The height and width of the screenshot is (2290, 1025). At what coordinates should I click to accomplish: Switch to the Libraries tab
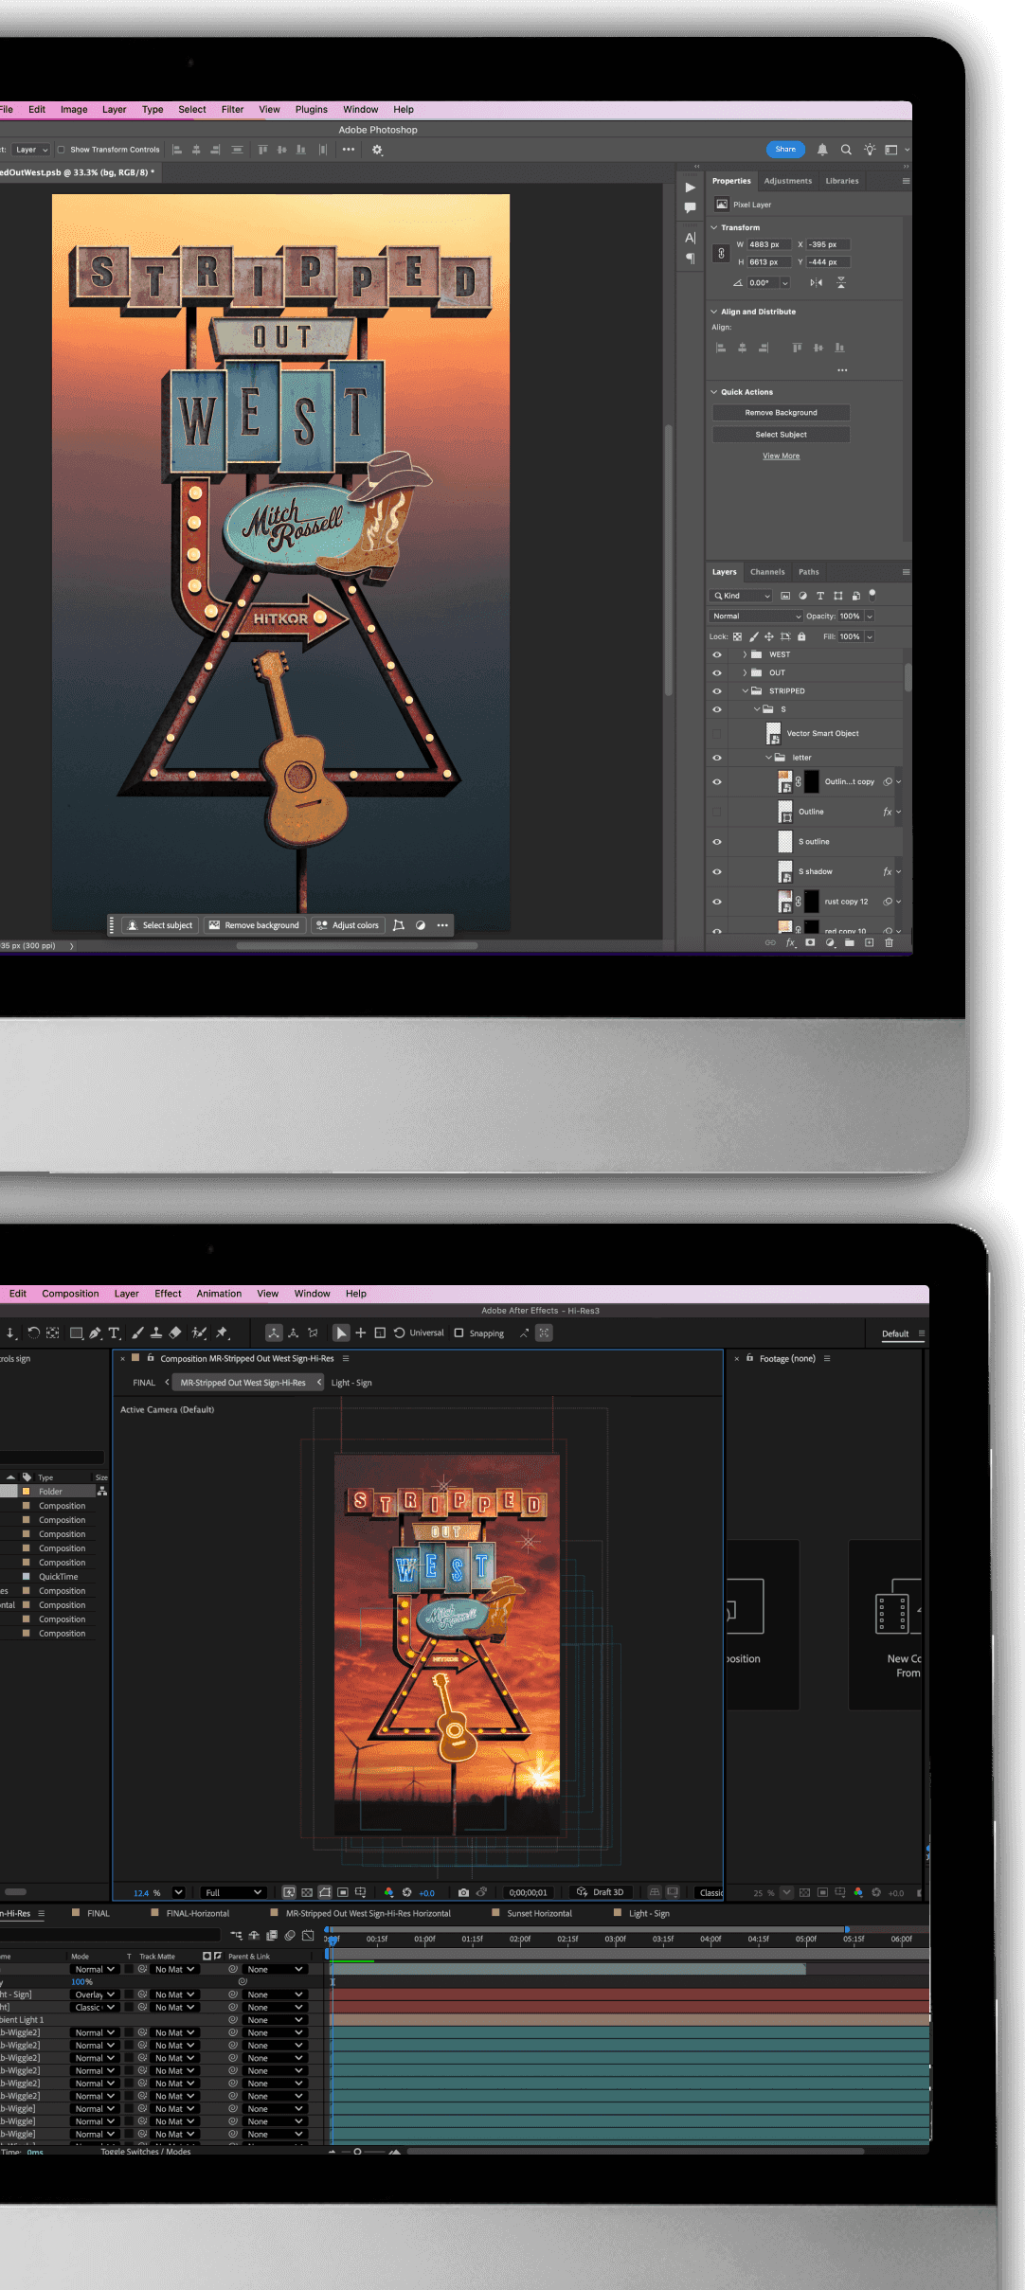[x=842, y=181]
